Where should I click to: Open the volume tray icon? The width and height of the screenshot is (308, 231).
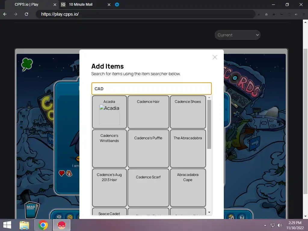(279, 225)
